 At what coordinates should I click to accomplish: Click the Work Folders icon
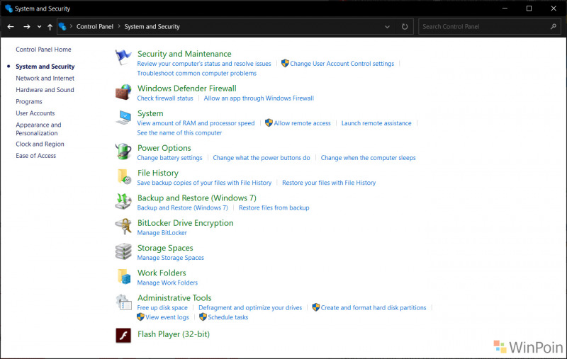pos(124,276)
